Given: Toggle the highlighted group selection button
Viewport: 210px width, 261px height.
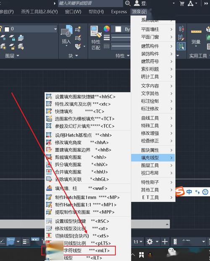Looking at the screenshot, I should point(181,46).
